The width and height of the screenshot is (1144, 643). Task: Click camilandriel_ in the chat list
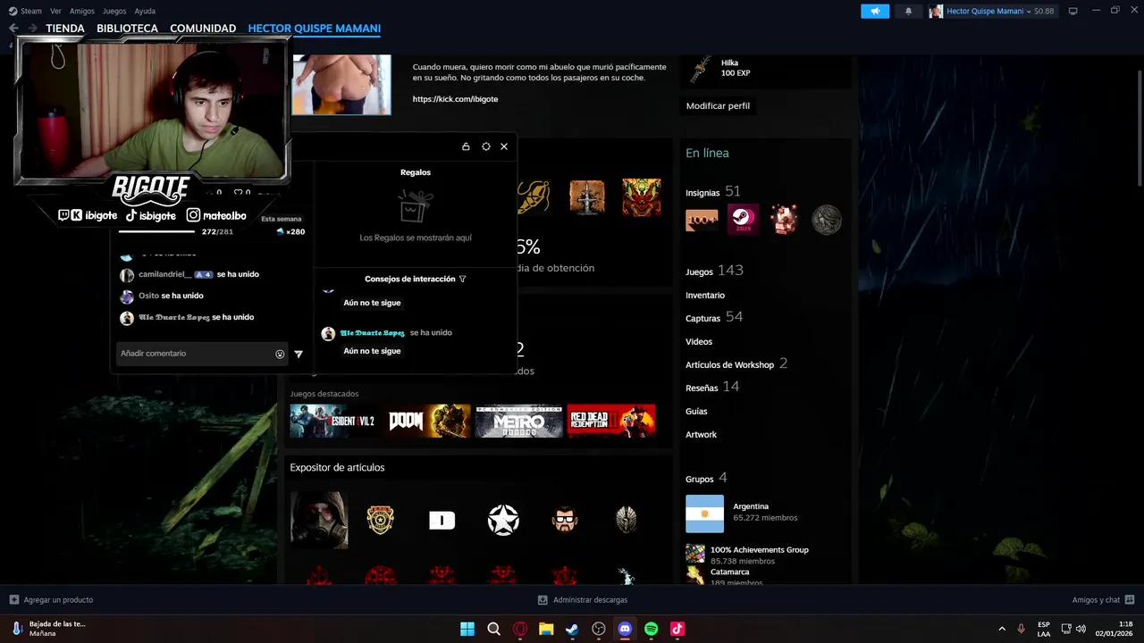click(164, 274)
